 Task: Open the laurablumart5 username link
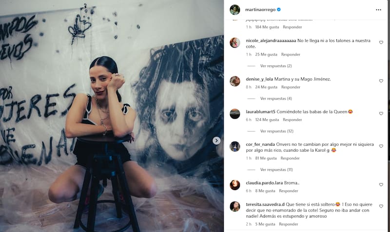(260, 112)
